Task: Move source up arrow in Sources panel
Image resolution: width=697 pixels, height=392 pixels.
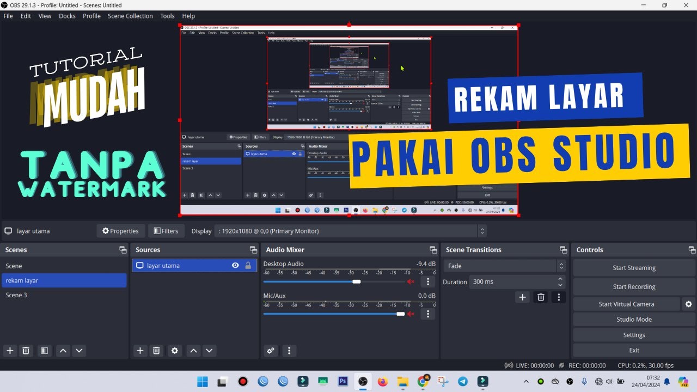Action: [x=193, y=351]
